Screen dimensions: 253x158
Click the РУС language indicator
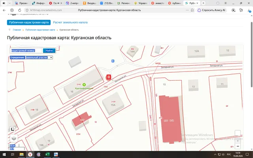pos(229,154)
